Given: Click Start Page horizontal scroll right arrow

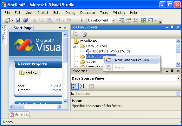Looking at the screenshot, I should click(x=59, y=106).
